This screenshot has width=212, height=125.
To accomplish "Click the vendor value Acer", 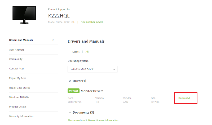I will click(x=126, y=102).
